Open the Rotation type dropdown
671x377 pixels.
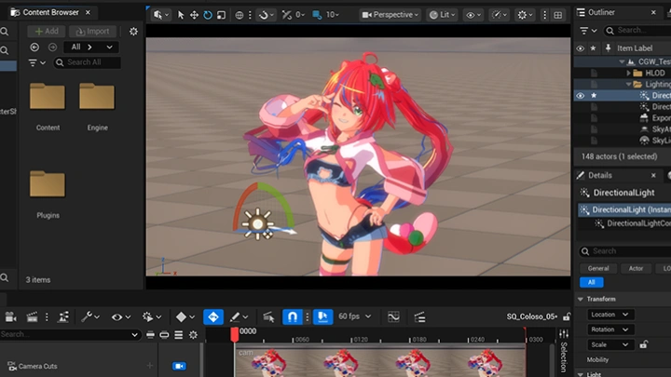(x=609, y=330)
